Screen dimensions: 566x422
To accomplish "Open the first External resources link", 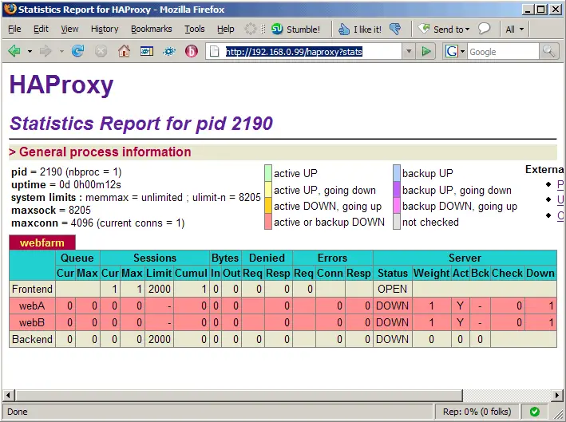I will click(x=560, y=184).
